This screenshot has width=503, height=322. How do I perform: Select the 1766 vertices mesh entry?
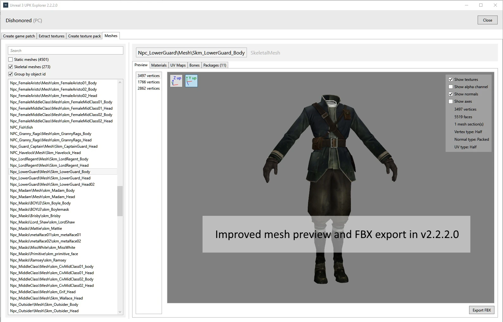148,82
